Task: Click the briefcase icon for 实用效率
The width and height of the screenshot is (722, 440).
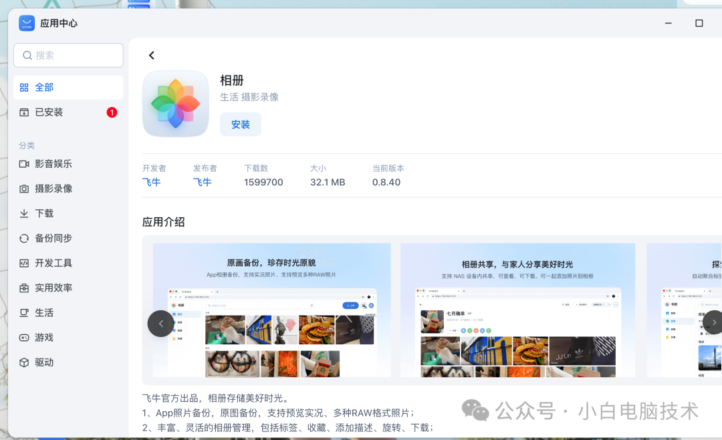Action: (x=24, y=288)
